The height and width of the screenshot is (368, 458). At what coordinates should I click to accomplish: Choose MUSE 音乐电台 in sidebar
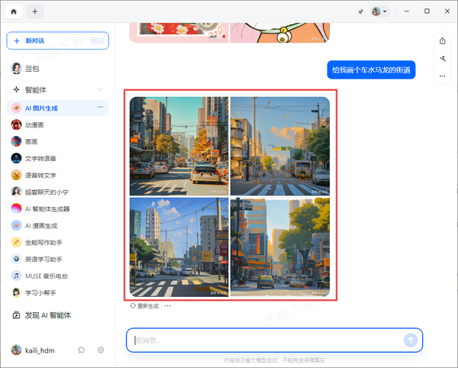click(x=46, y=276)
